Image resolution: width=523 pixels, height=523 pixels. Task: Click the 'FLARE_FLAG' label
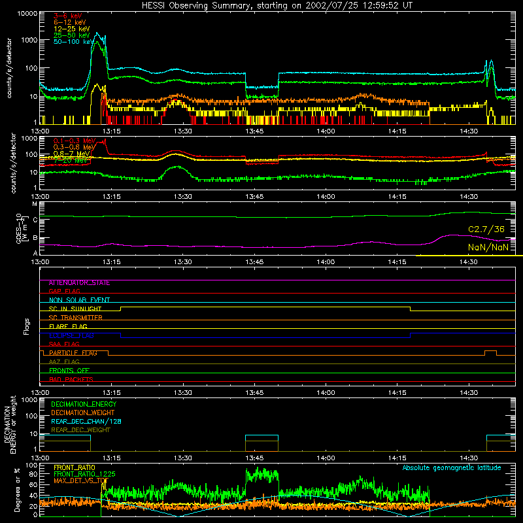(x=68, y=326)
